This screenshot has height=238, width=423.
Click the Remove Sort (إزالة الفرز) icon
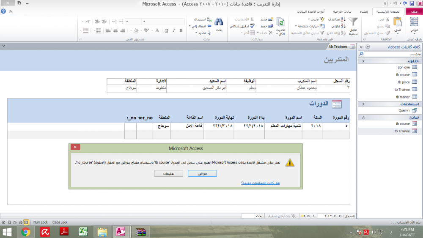343,33
